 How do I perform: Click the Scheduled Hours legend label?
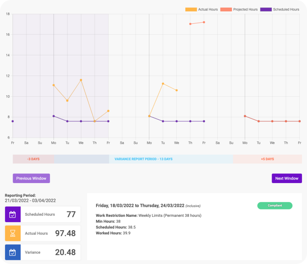click(286, 9)
